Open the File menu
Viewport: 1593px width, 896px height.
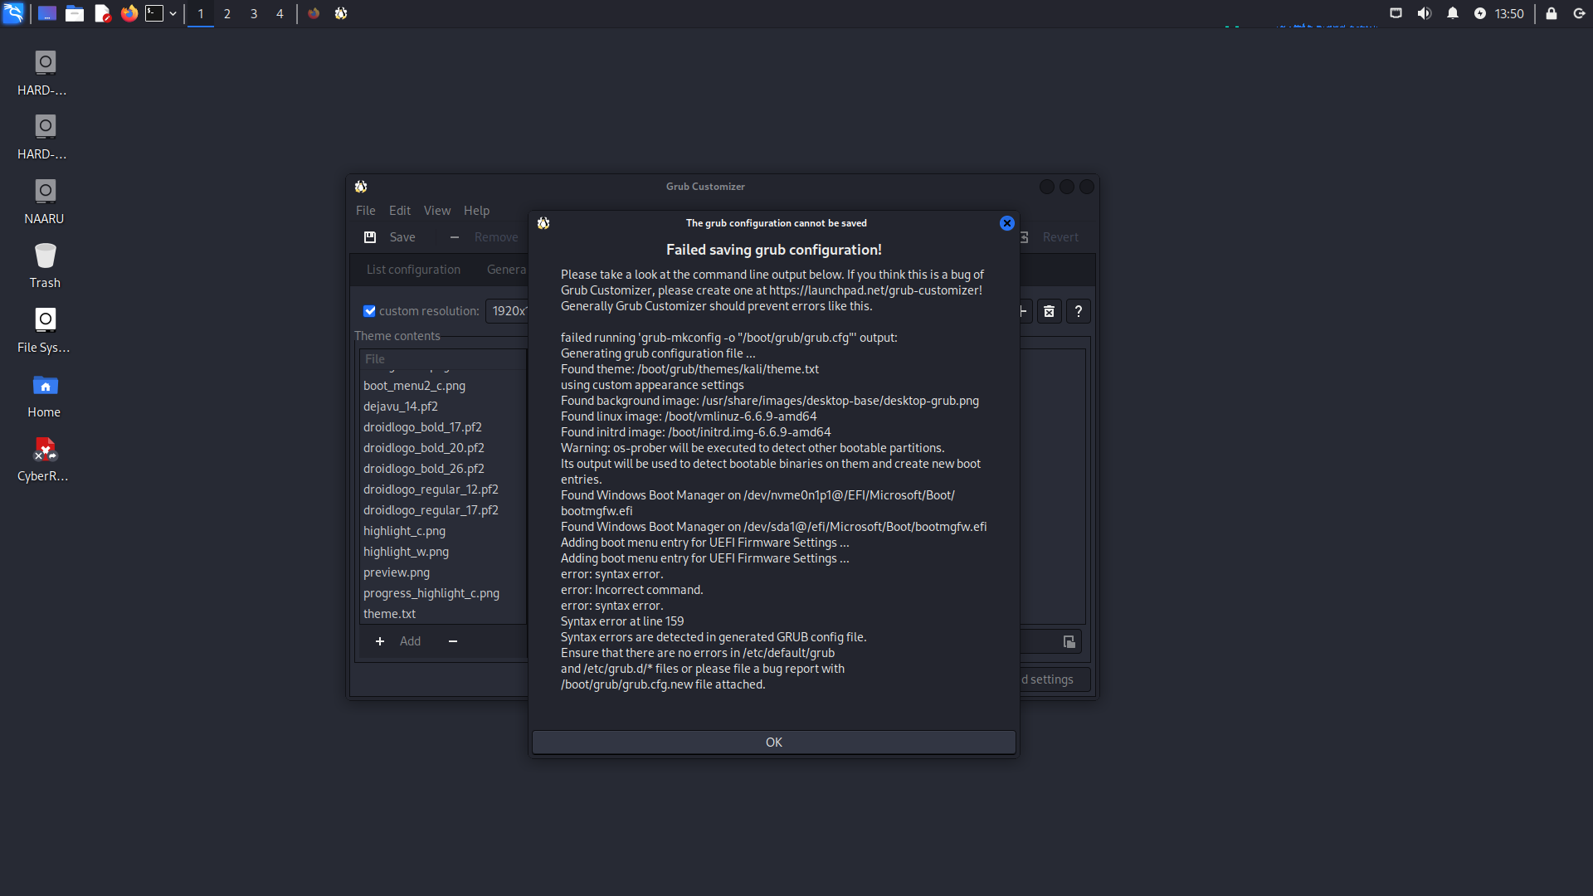(365, 211)
